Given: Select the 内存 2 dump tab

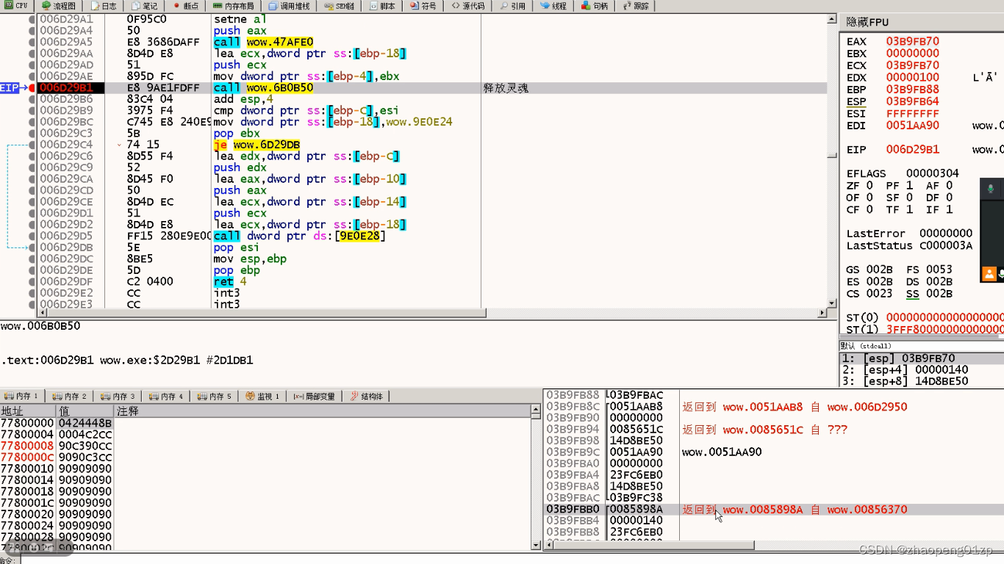Looking at the screenshot, I should 70,396.
